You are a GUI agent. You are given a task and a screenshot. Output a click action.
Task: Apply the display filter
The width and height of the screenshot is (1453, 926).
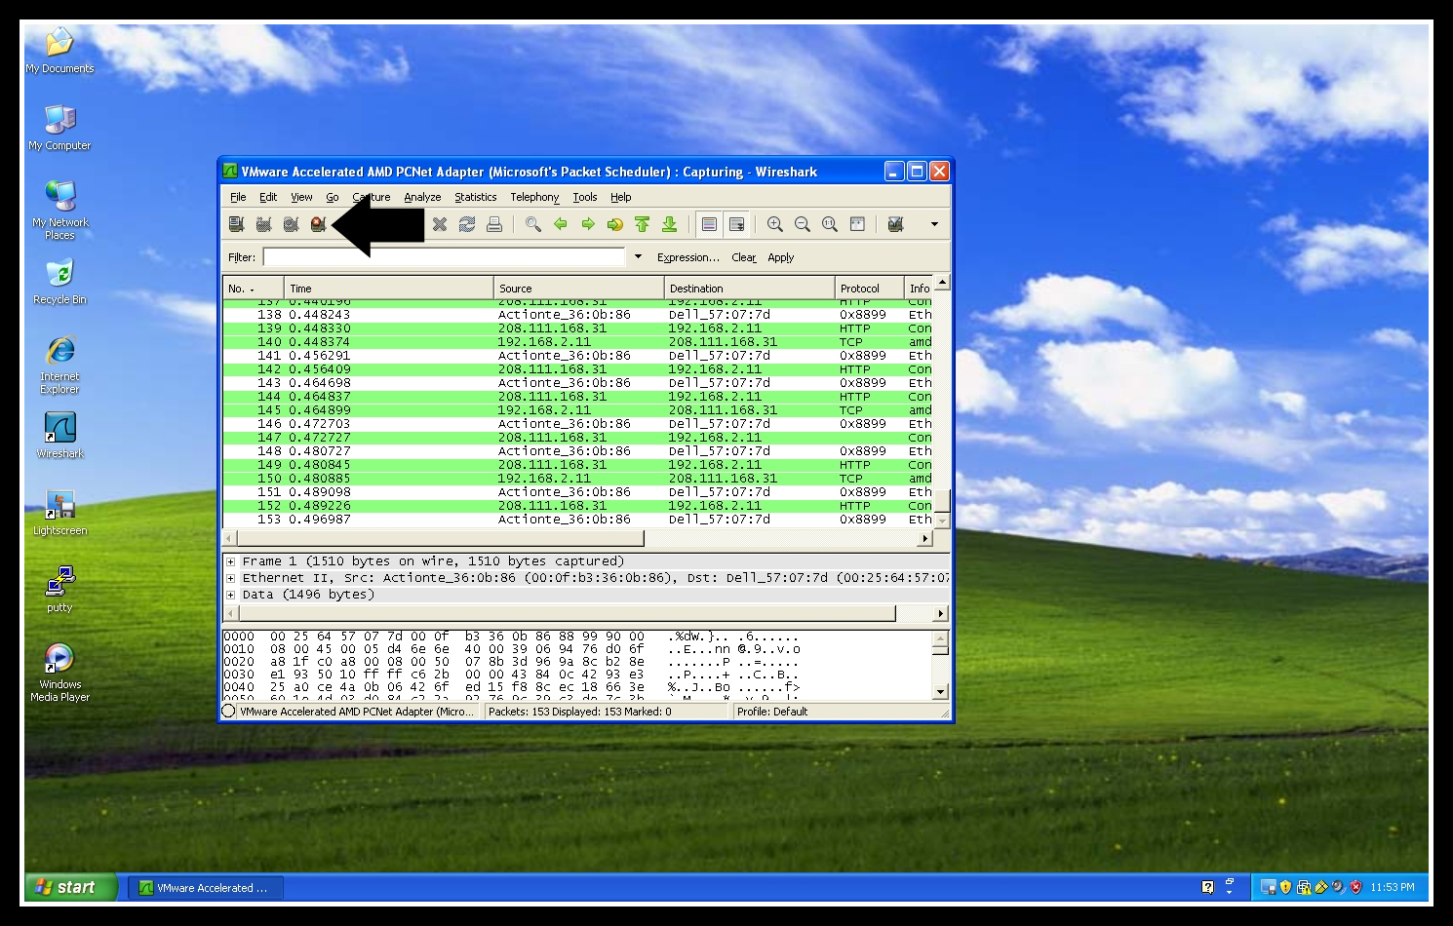pyautogui.click(x=781, y=257)
